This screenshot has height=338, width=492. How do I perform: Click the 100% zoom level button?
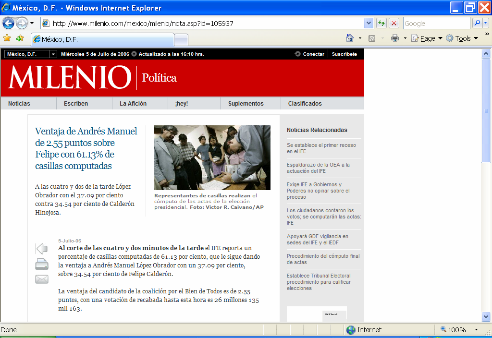[454, 330]
